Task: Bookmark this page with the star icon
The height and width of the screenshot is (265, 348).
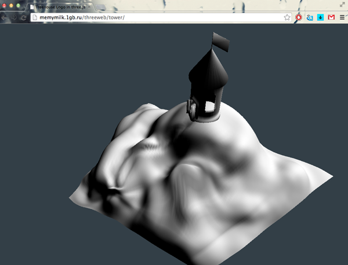Action: pyautogui.click(x=287, y=17)
